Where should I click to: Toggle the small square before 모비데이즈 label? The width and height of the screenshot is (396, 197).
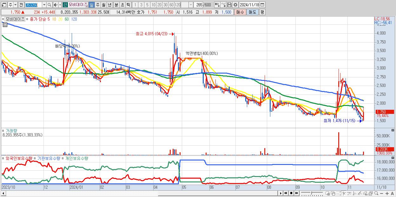pos(3,19)
